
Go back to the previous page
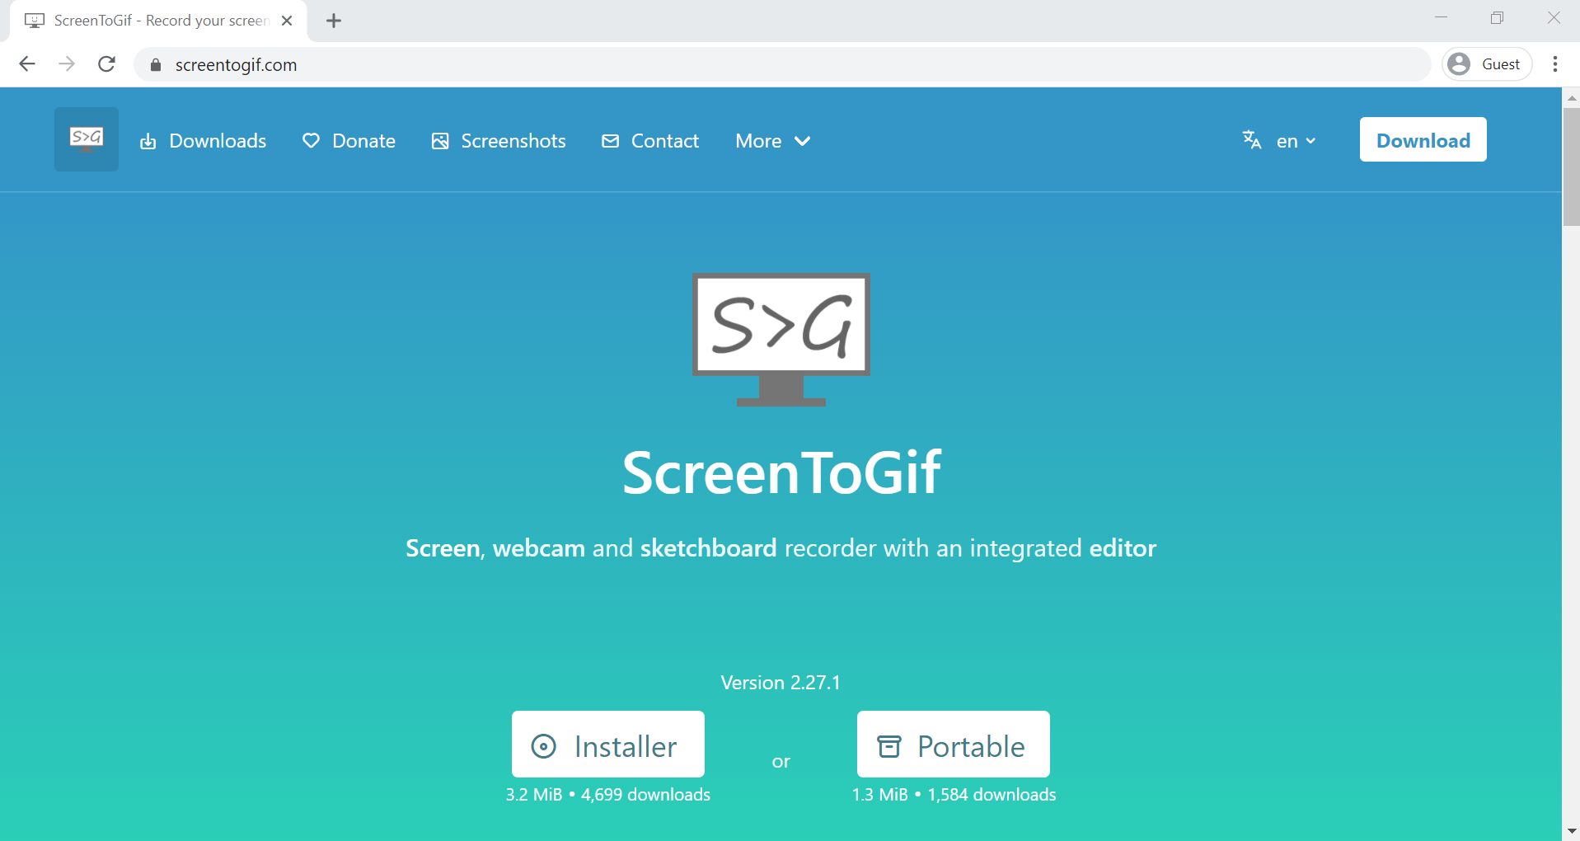pyautogui.click(x=27, y=64)
